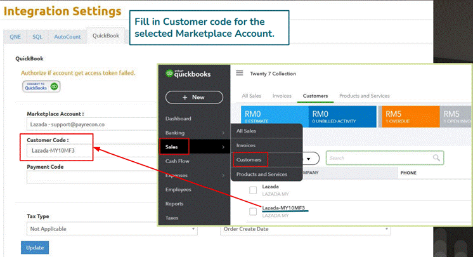The height and width of the screenshot is (257, 473).
Task: Expand the Expenses submenu chevron
Action: [x=223, y=175]
